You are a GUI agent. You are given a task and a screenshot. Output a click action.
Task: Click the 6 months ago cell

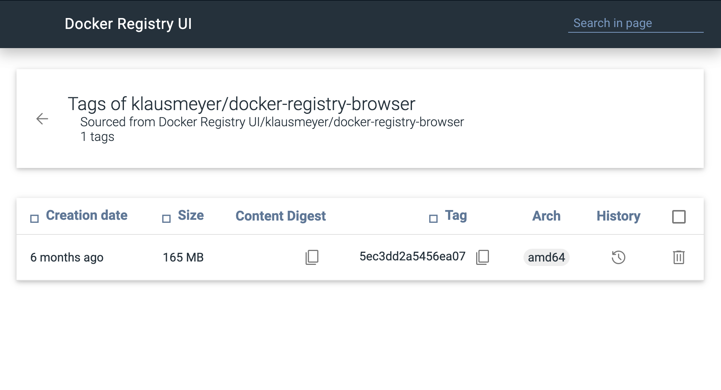(67, 257)
